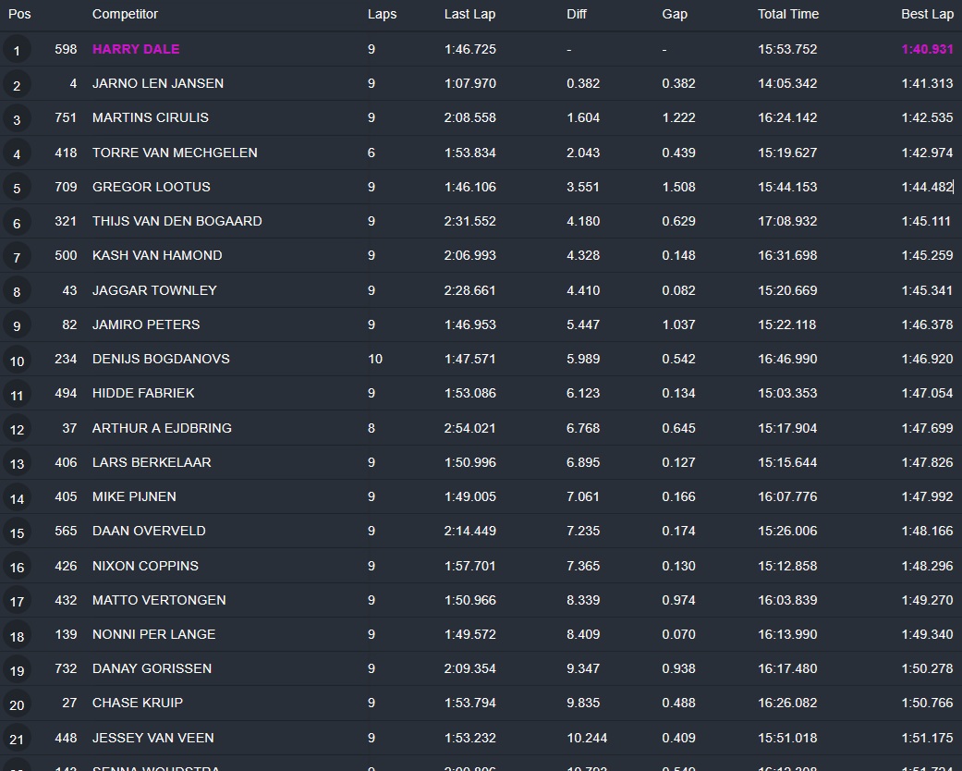Viewport: 962px width, 771px height.
Task: Click Harry Dale's purple best lap 1:40.931
Action: 927,49
